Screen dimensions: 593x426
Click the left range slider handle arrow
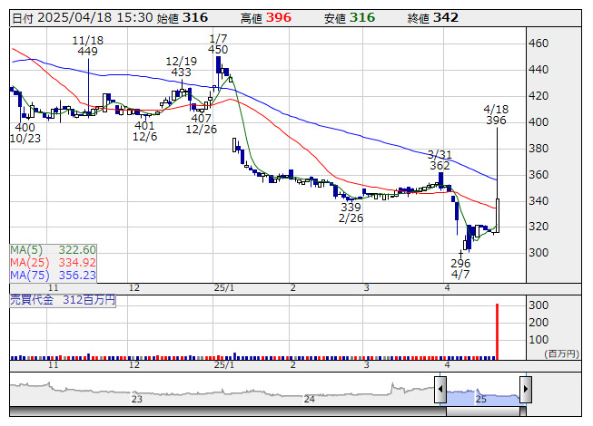pos(440,389)
